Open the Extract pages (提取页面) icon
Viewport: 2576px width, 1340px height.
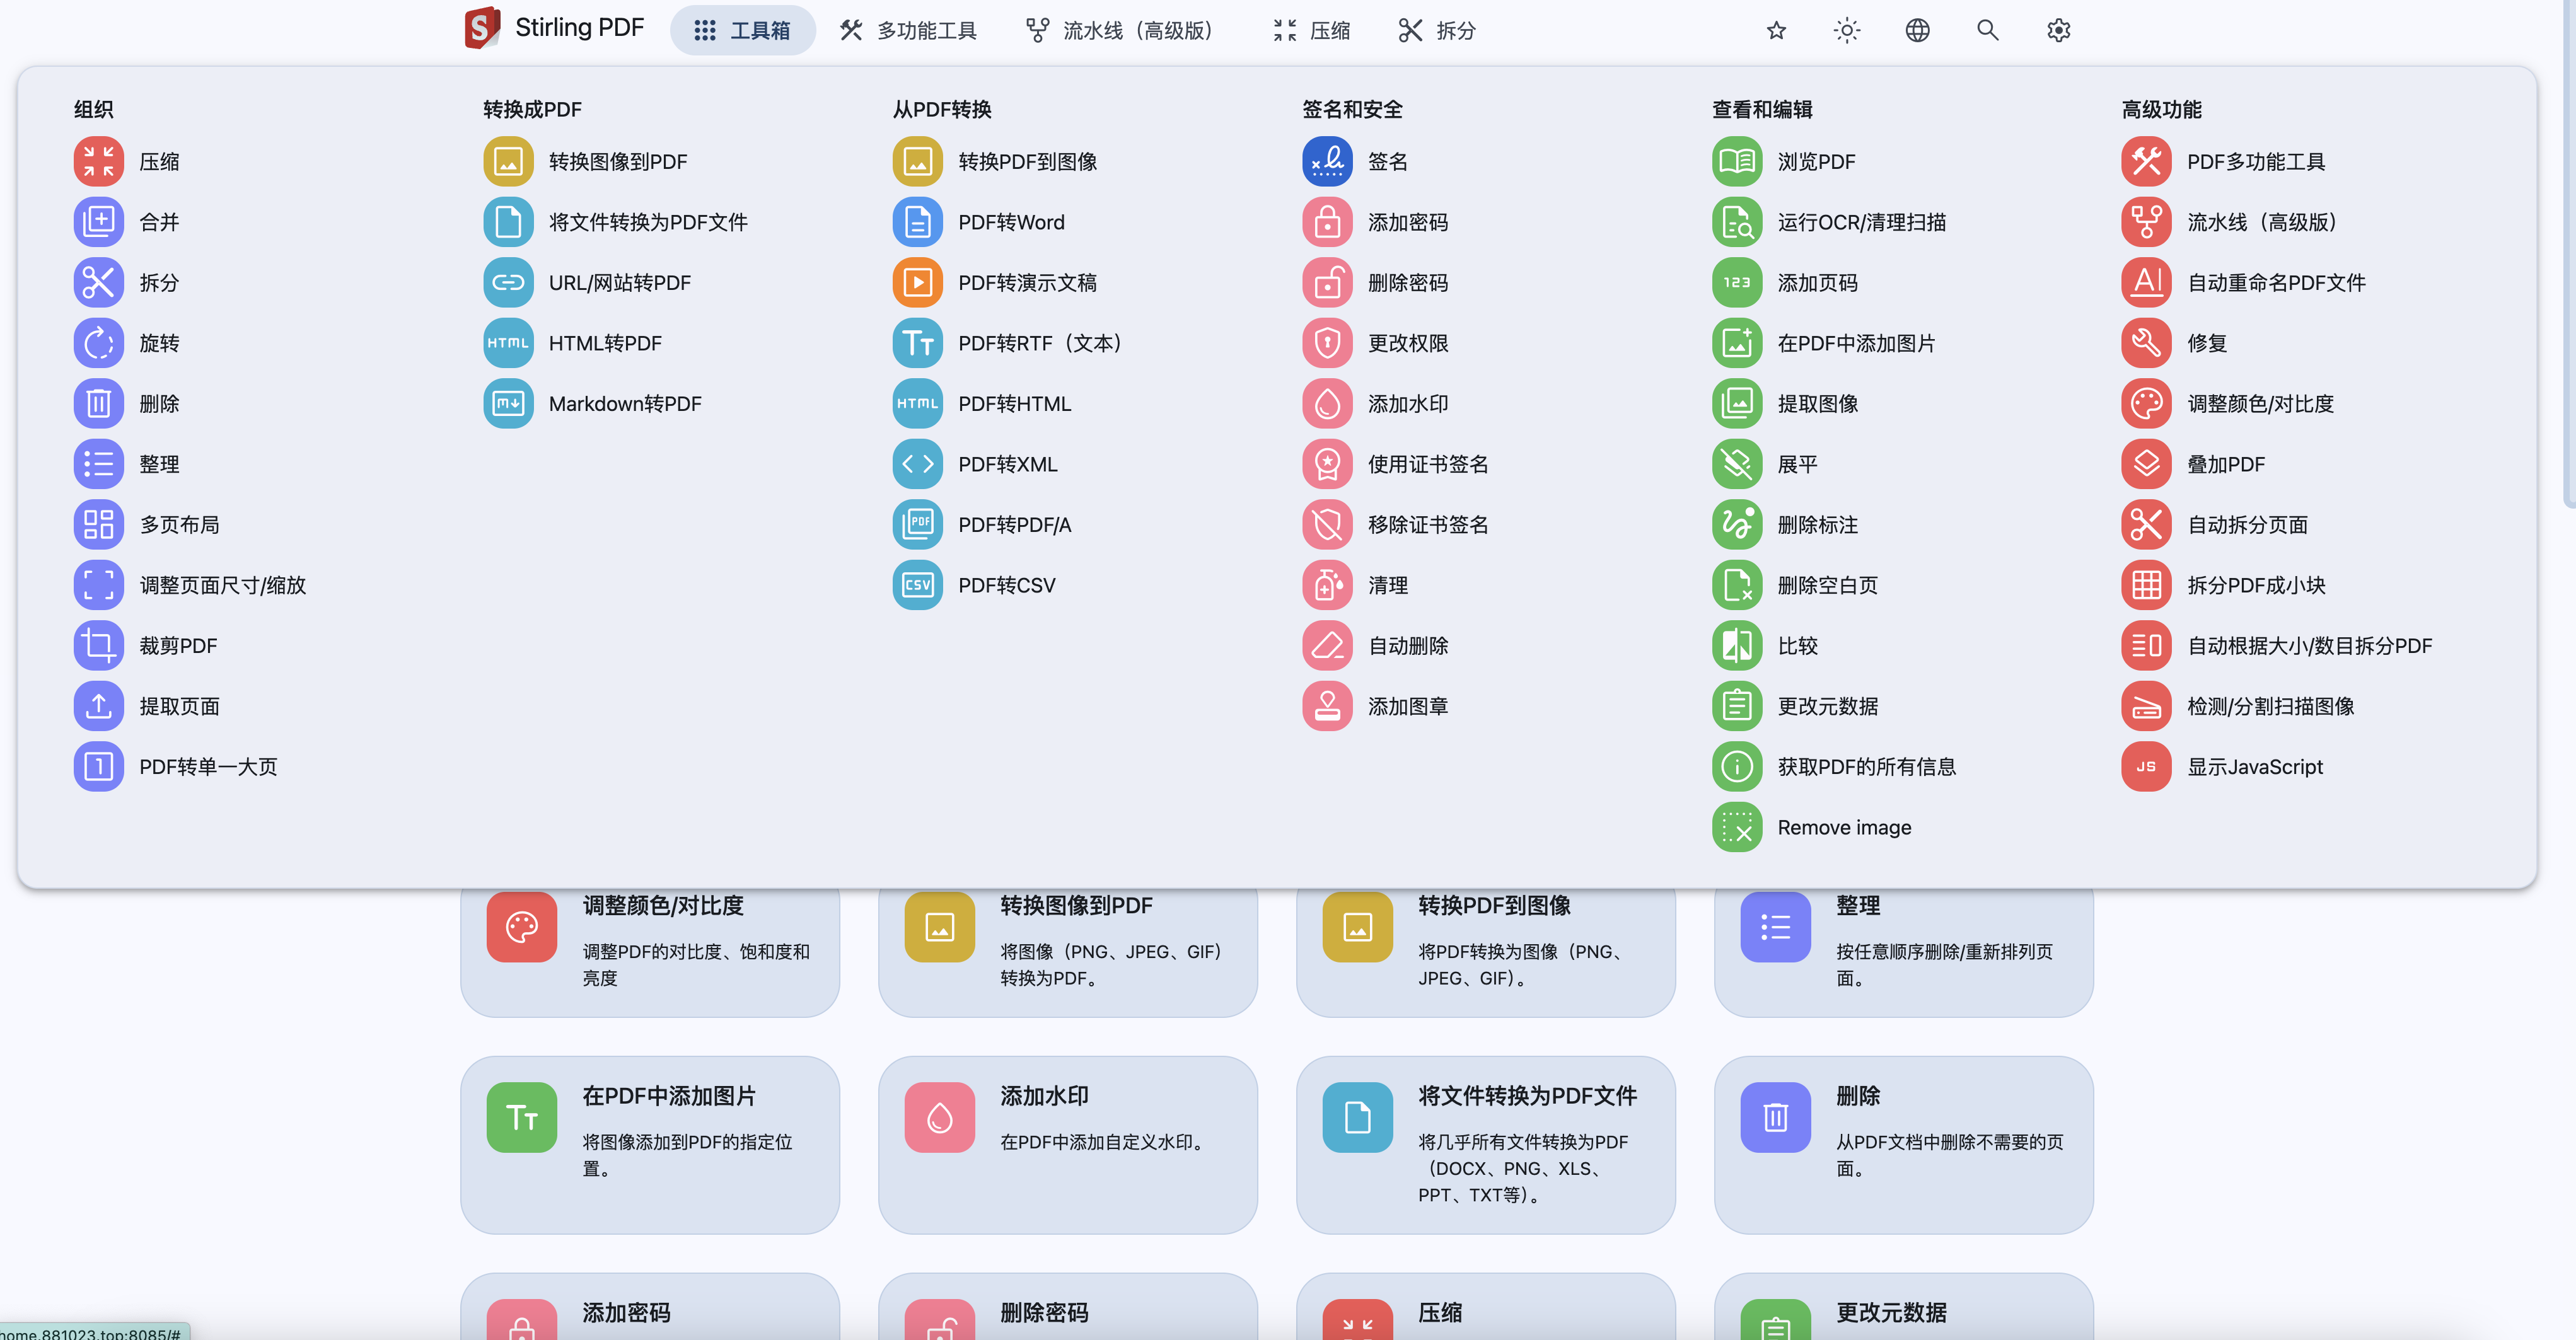click(98, 706)
